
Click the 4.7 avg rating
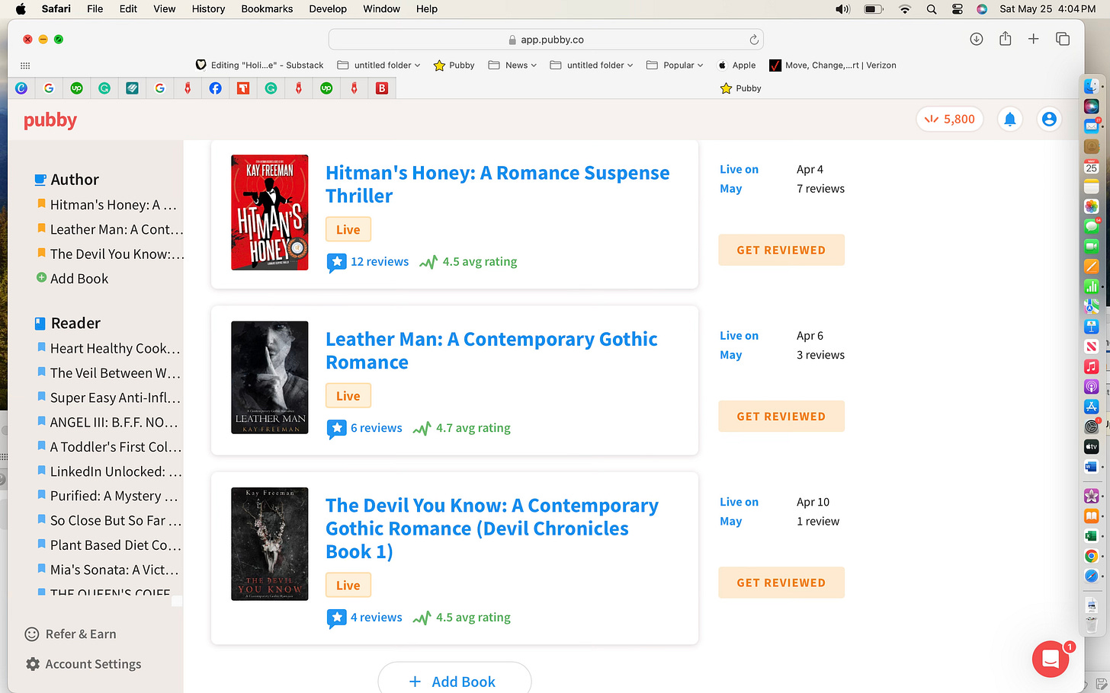click(473, 428)
